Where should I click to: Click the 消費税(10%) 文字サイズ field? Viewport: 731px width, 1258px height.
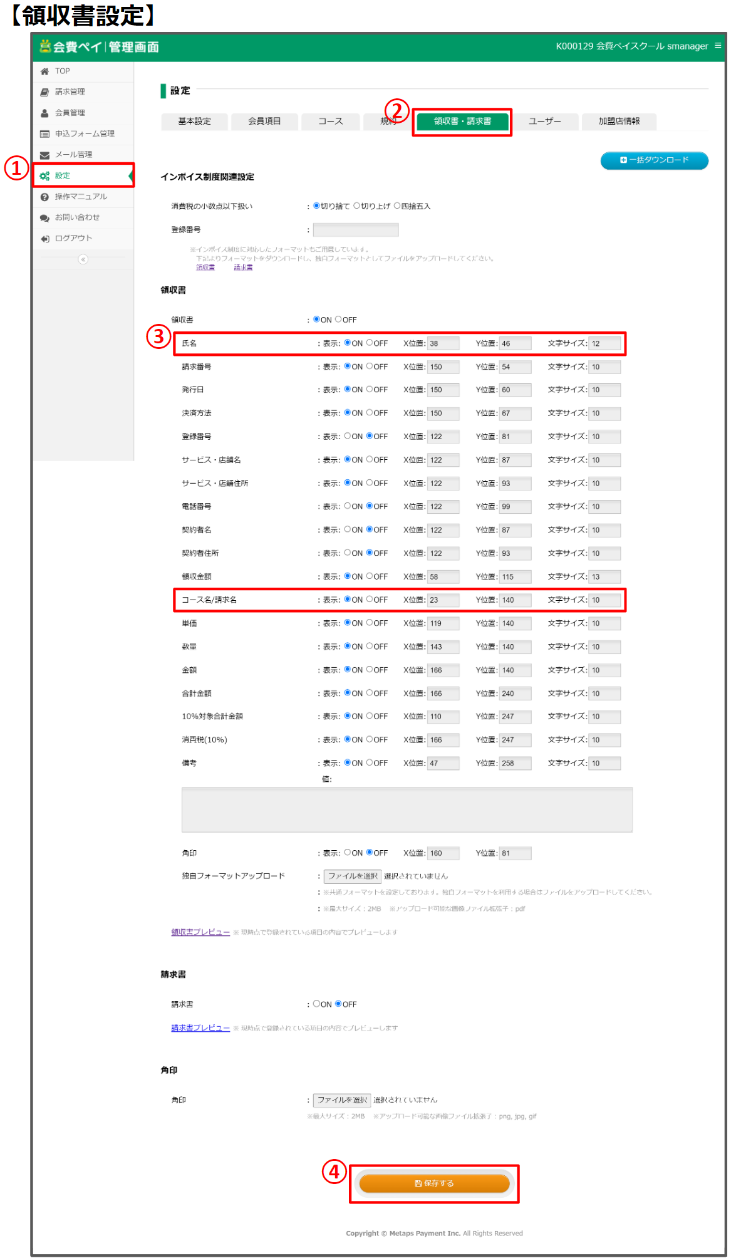pos(604,740)
